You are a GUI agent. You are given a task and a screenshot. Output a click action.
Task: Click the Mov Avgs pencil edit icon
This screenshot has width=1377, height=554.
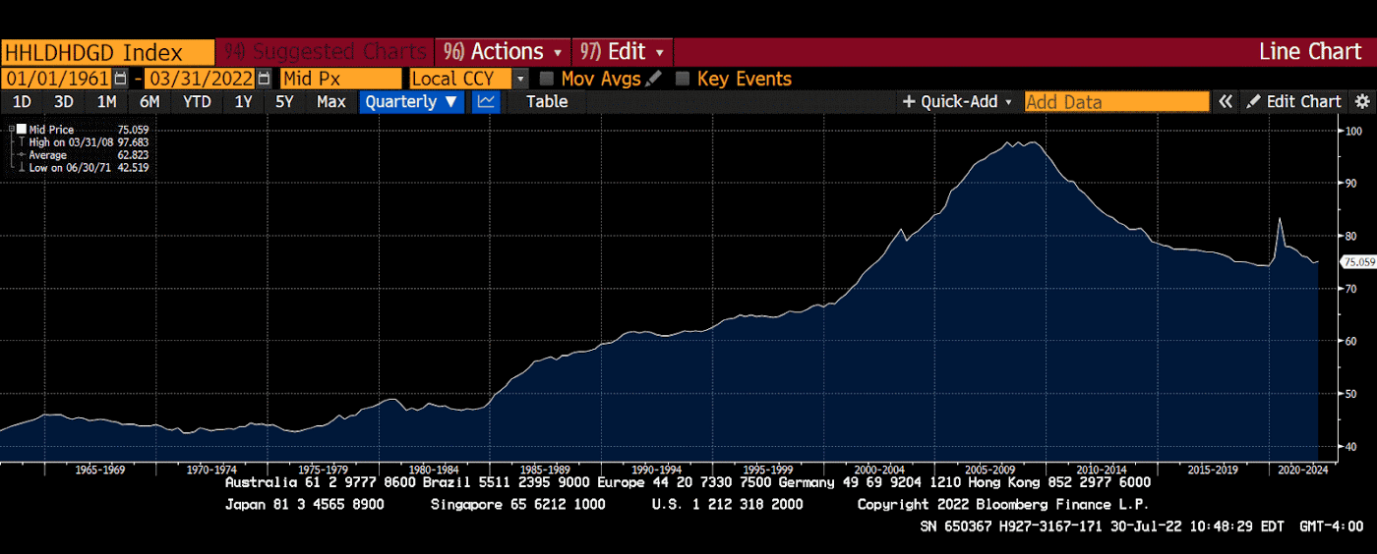coord(654,79)
